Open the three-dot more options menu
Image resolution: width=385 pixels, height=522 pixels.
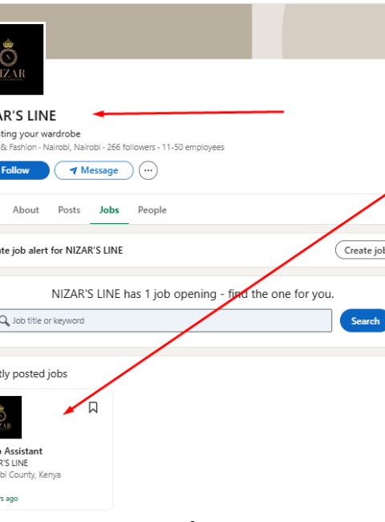(x=148, y=170)
